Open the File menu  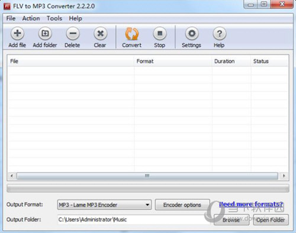pyautogui.click(x=11, y=18)
